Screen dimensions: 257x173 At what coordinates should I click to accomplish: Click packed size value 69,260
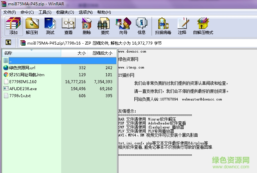pyautogui.click(x=106, y=89)
